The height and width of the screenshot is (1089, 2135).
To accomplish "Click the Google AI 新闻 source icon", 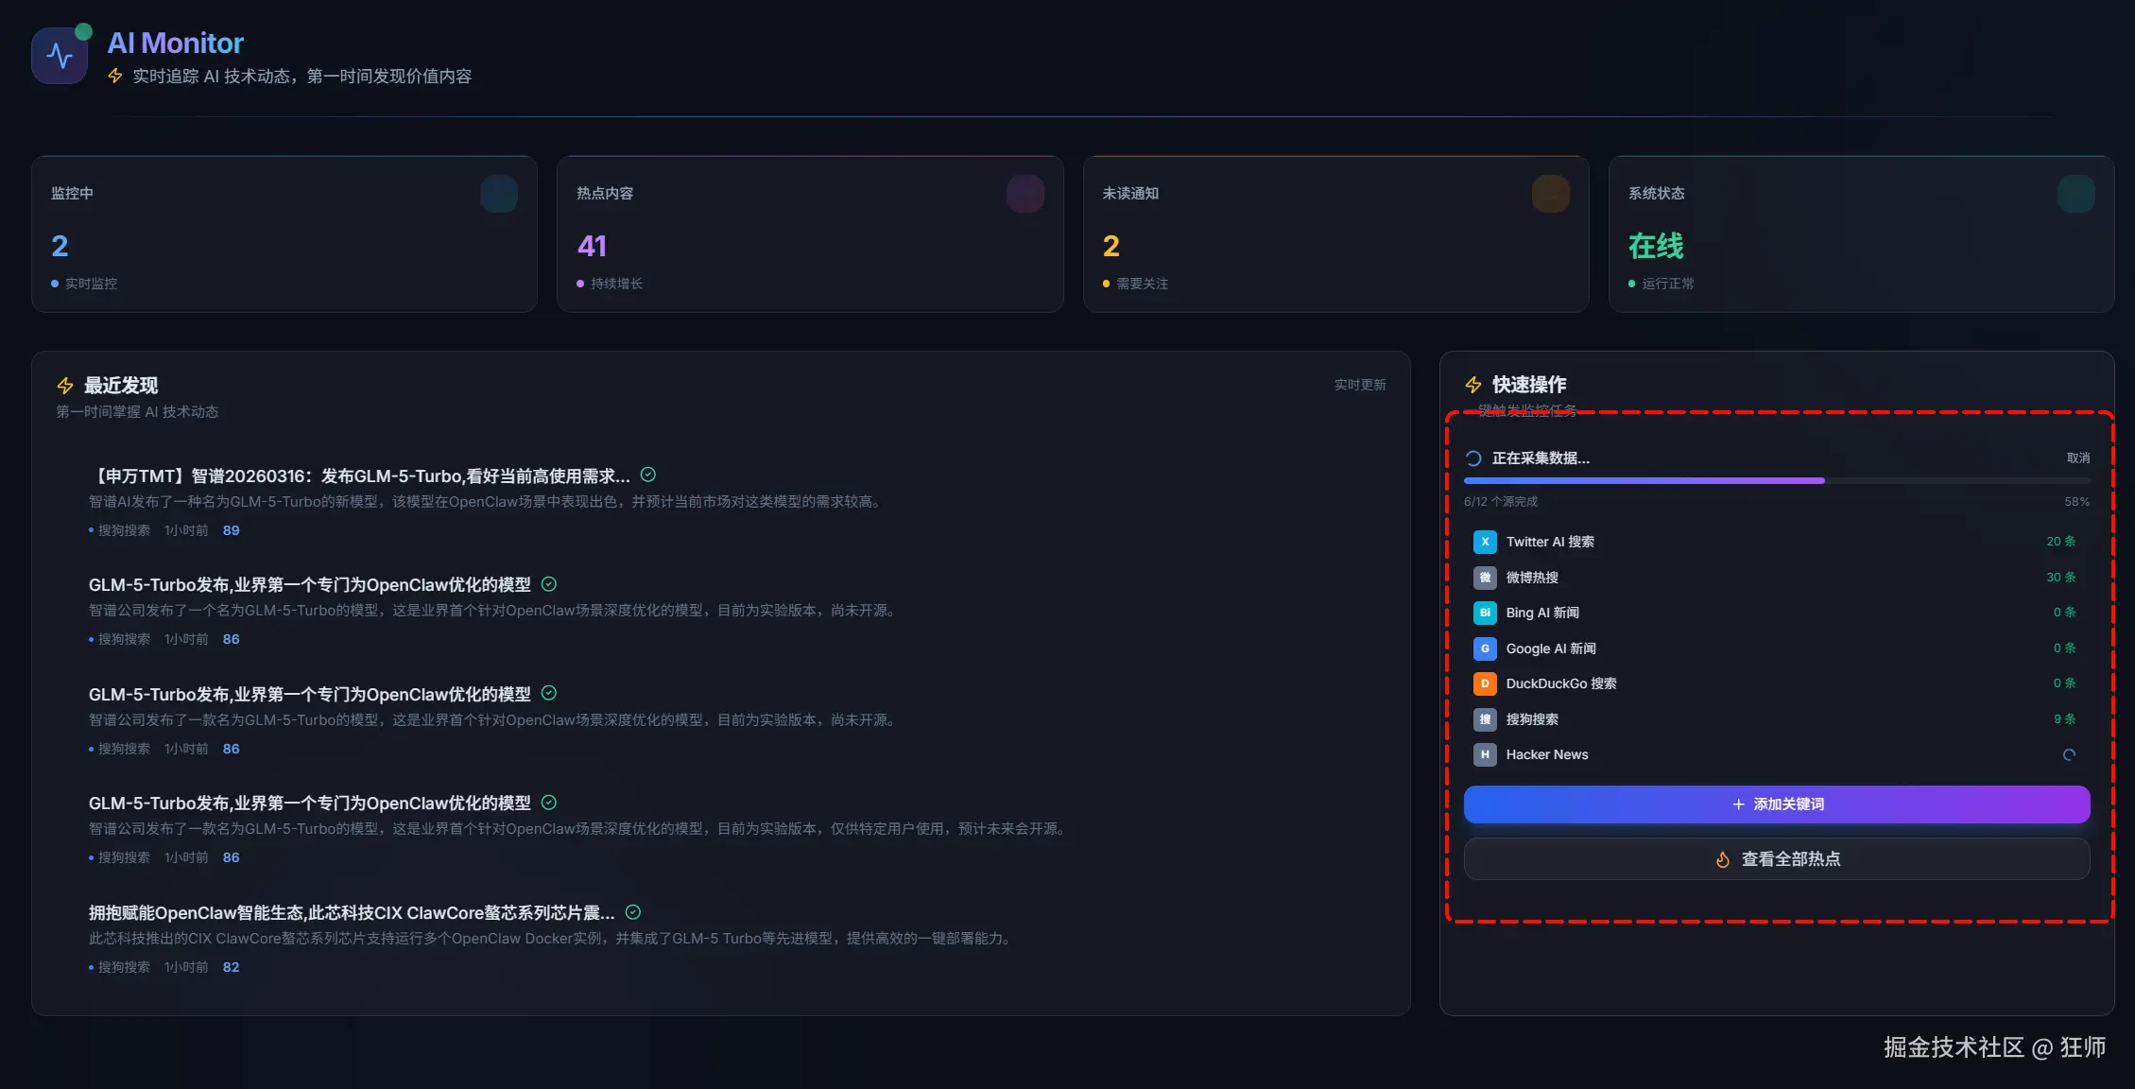I will click(1484, 648).
